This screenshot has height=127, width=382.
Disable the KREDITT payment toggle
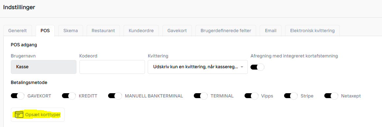69,96
